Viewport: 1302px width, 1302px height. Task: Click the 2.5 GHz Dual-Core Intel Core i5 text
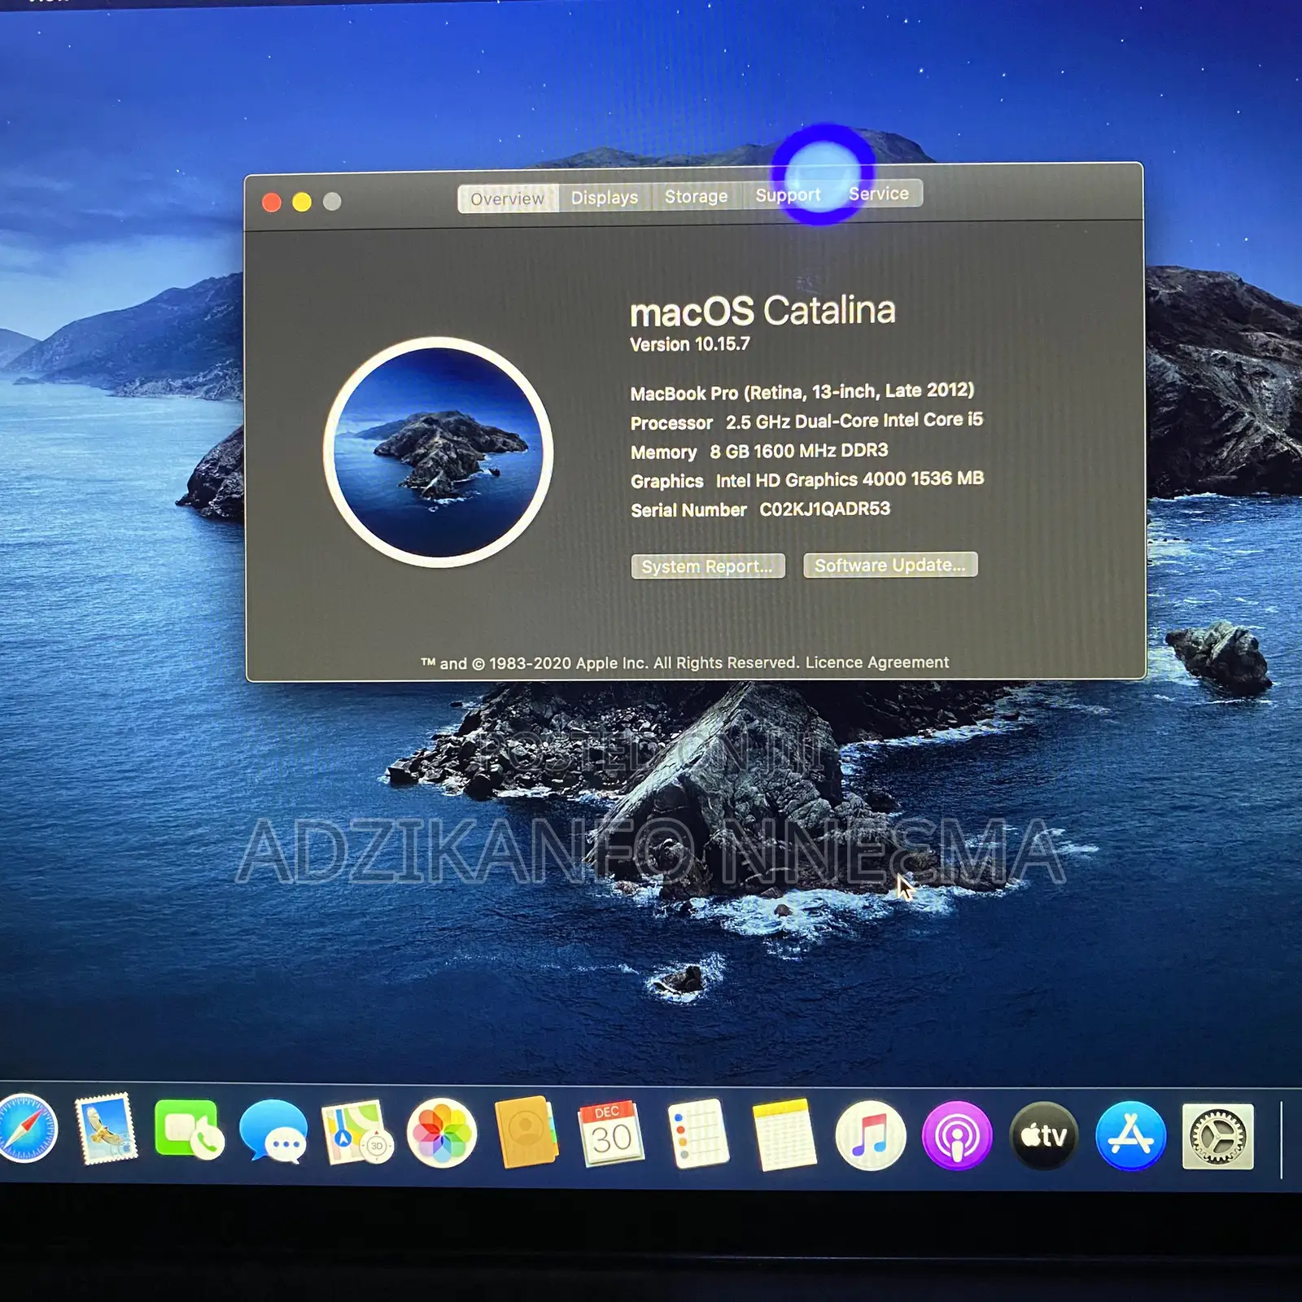[854, 421]
